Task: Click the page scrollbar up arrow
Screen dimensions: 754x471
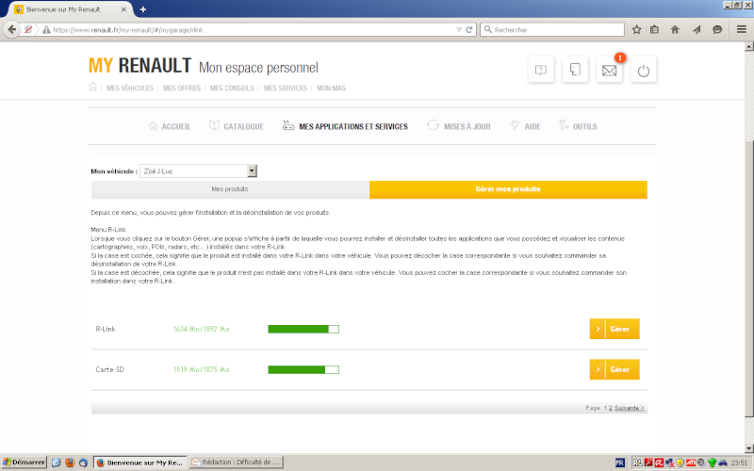Action: [x=748, y=46]
